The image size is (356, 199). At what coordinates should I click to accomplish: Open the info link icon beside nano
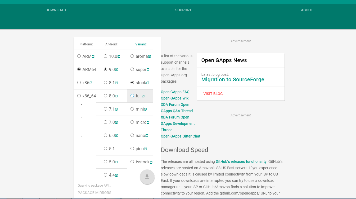click(x=147, y=136)
